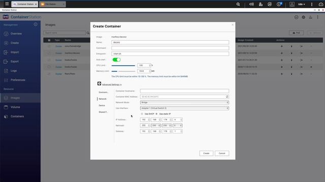Click the Gateway last octet stepper
Viewport: 325px width, 182px height.
click(181, 131)
